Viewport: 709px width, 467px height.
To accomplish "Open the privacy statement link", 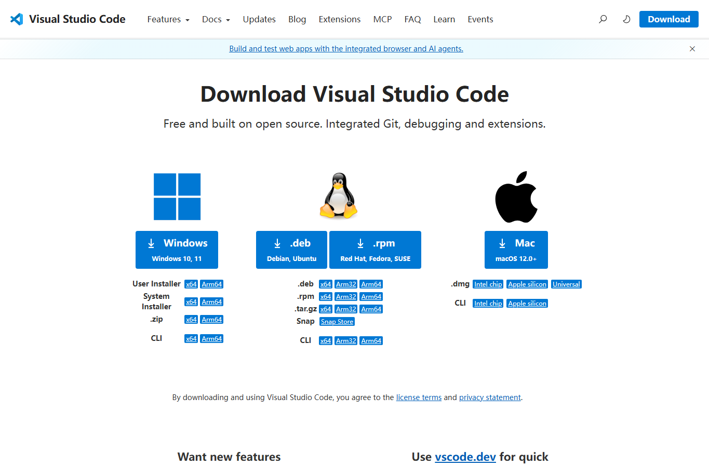I will pos(490,397).
